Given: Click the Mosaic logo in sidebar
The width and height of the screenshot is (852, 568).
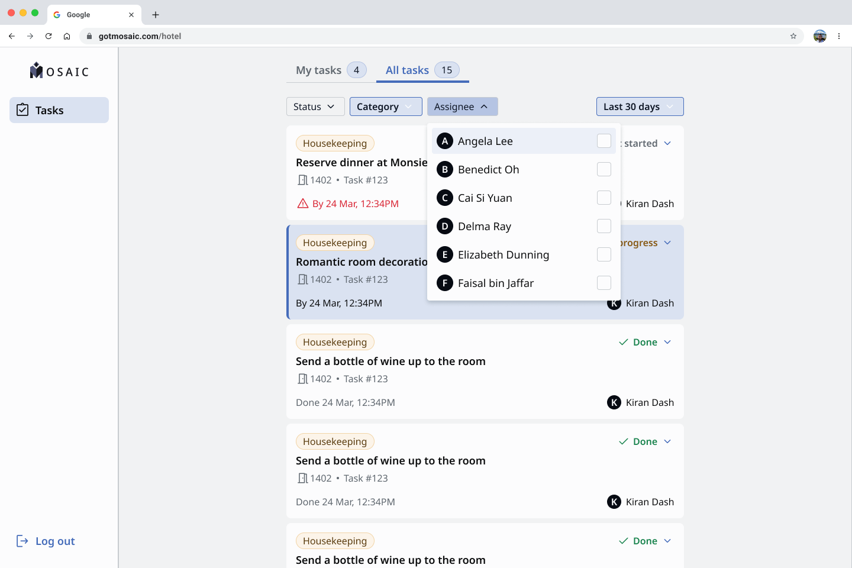Looking at the screenshot, I should click(x=59, y=71).
